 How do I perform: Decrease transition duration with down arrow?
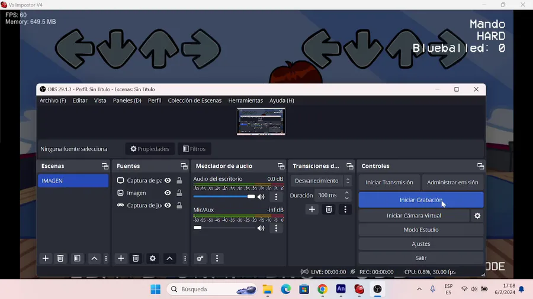346,198
